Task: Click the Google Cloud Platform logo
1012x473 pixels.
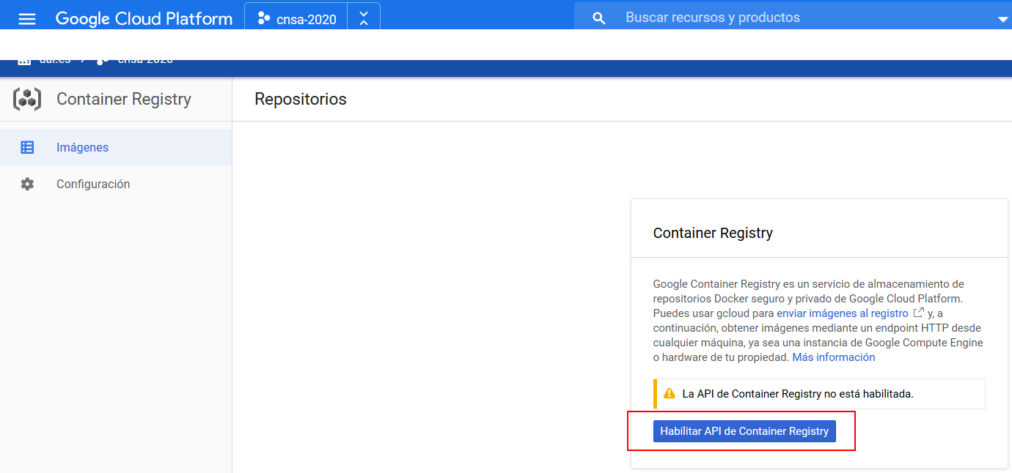Action: 144,18
